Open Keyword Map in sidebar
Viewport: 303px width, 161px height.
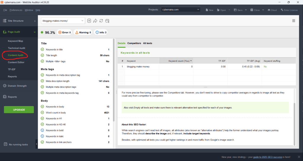[15, 41]
